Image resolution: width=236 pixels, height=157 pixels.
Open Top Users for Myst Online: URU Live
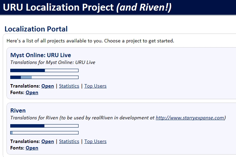point(95,86)
